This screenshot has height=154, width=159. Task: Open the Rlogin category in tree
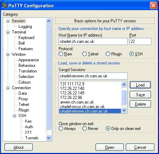tap(24, 110)
